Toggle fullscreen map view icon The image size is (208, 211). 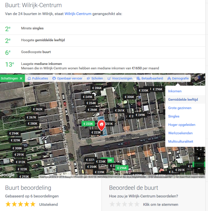point(199,149)
